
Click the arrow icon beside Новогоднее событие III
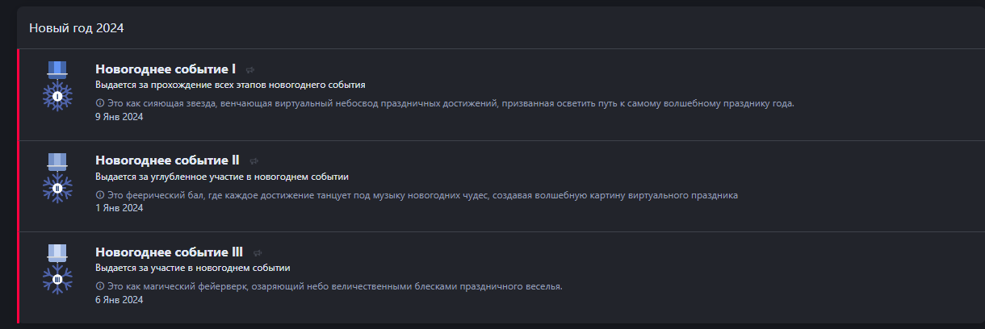click(258, 253)
